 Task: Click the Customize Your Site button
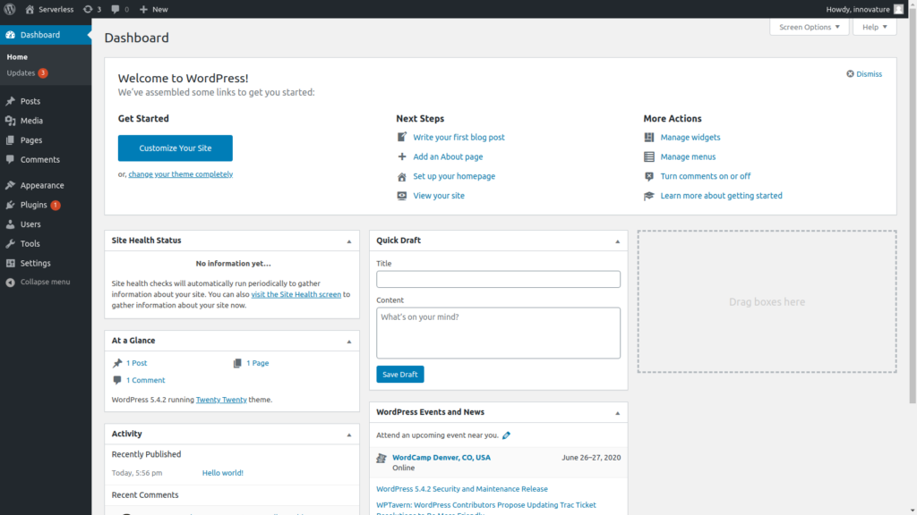coord(176,148)
